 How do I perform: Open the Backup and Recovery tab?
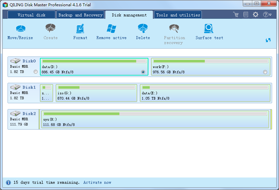point(80,15)
